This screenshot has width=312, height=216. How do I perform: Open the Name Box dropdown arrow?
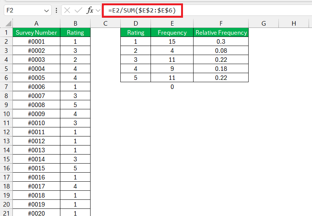tap(46, 11)
